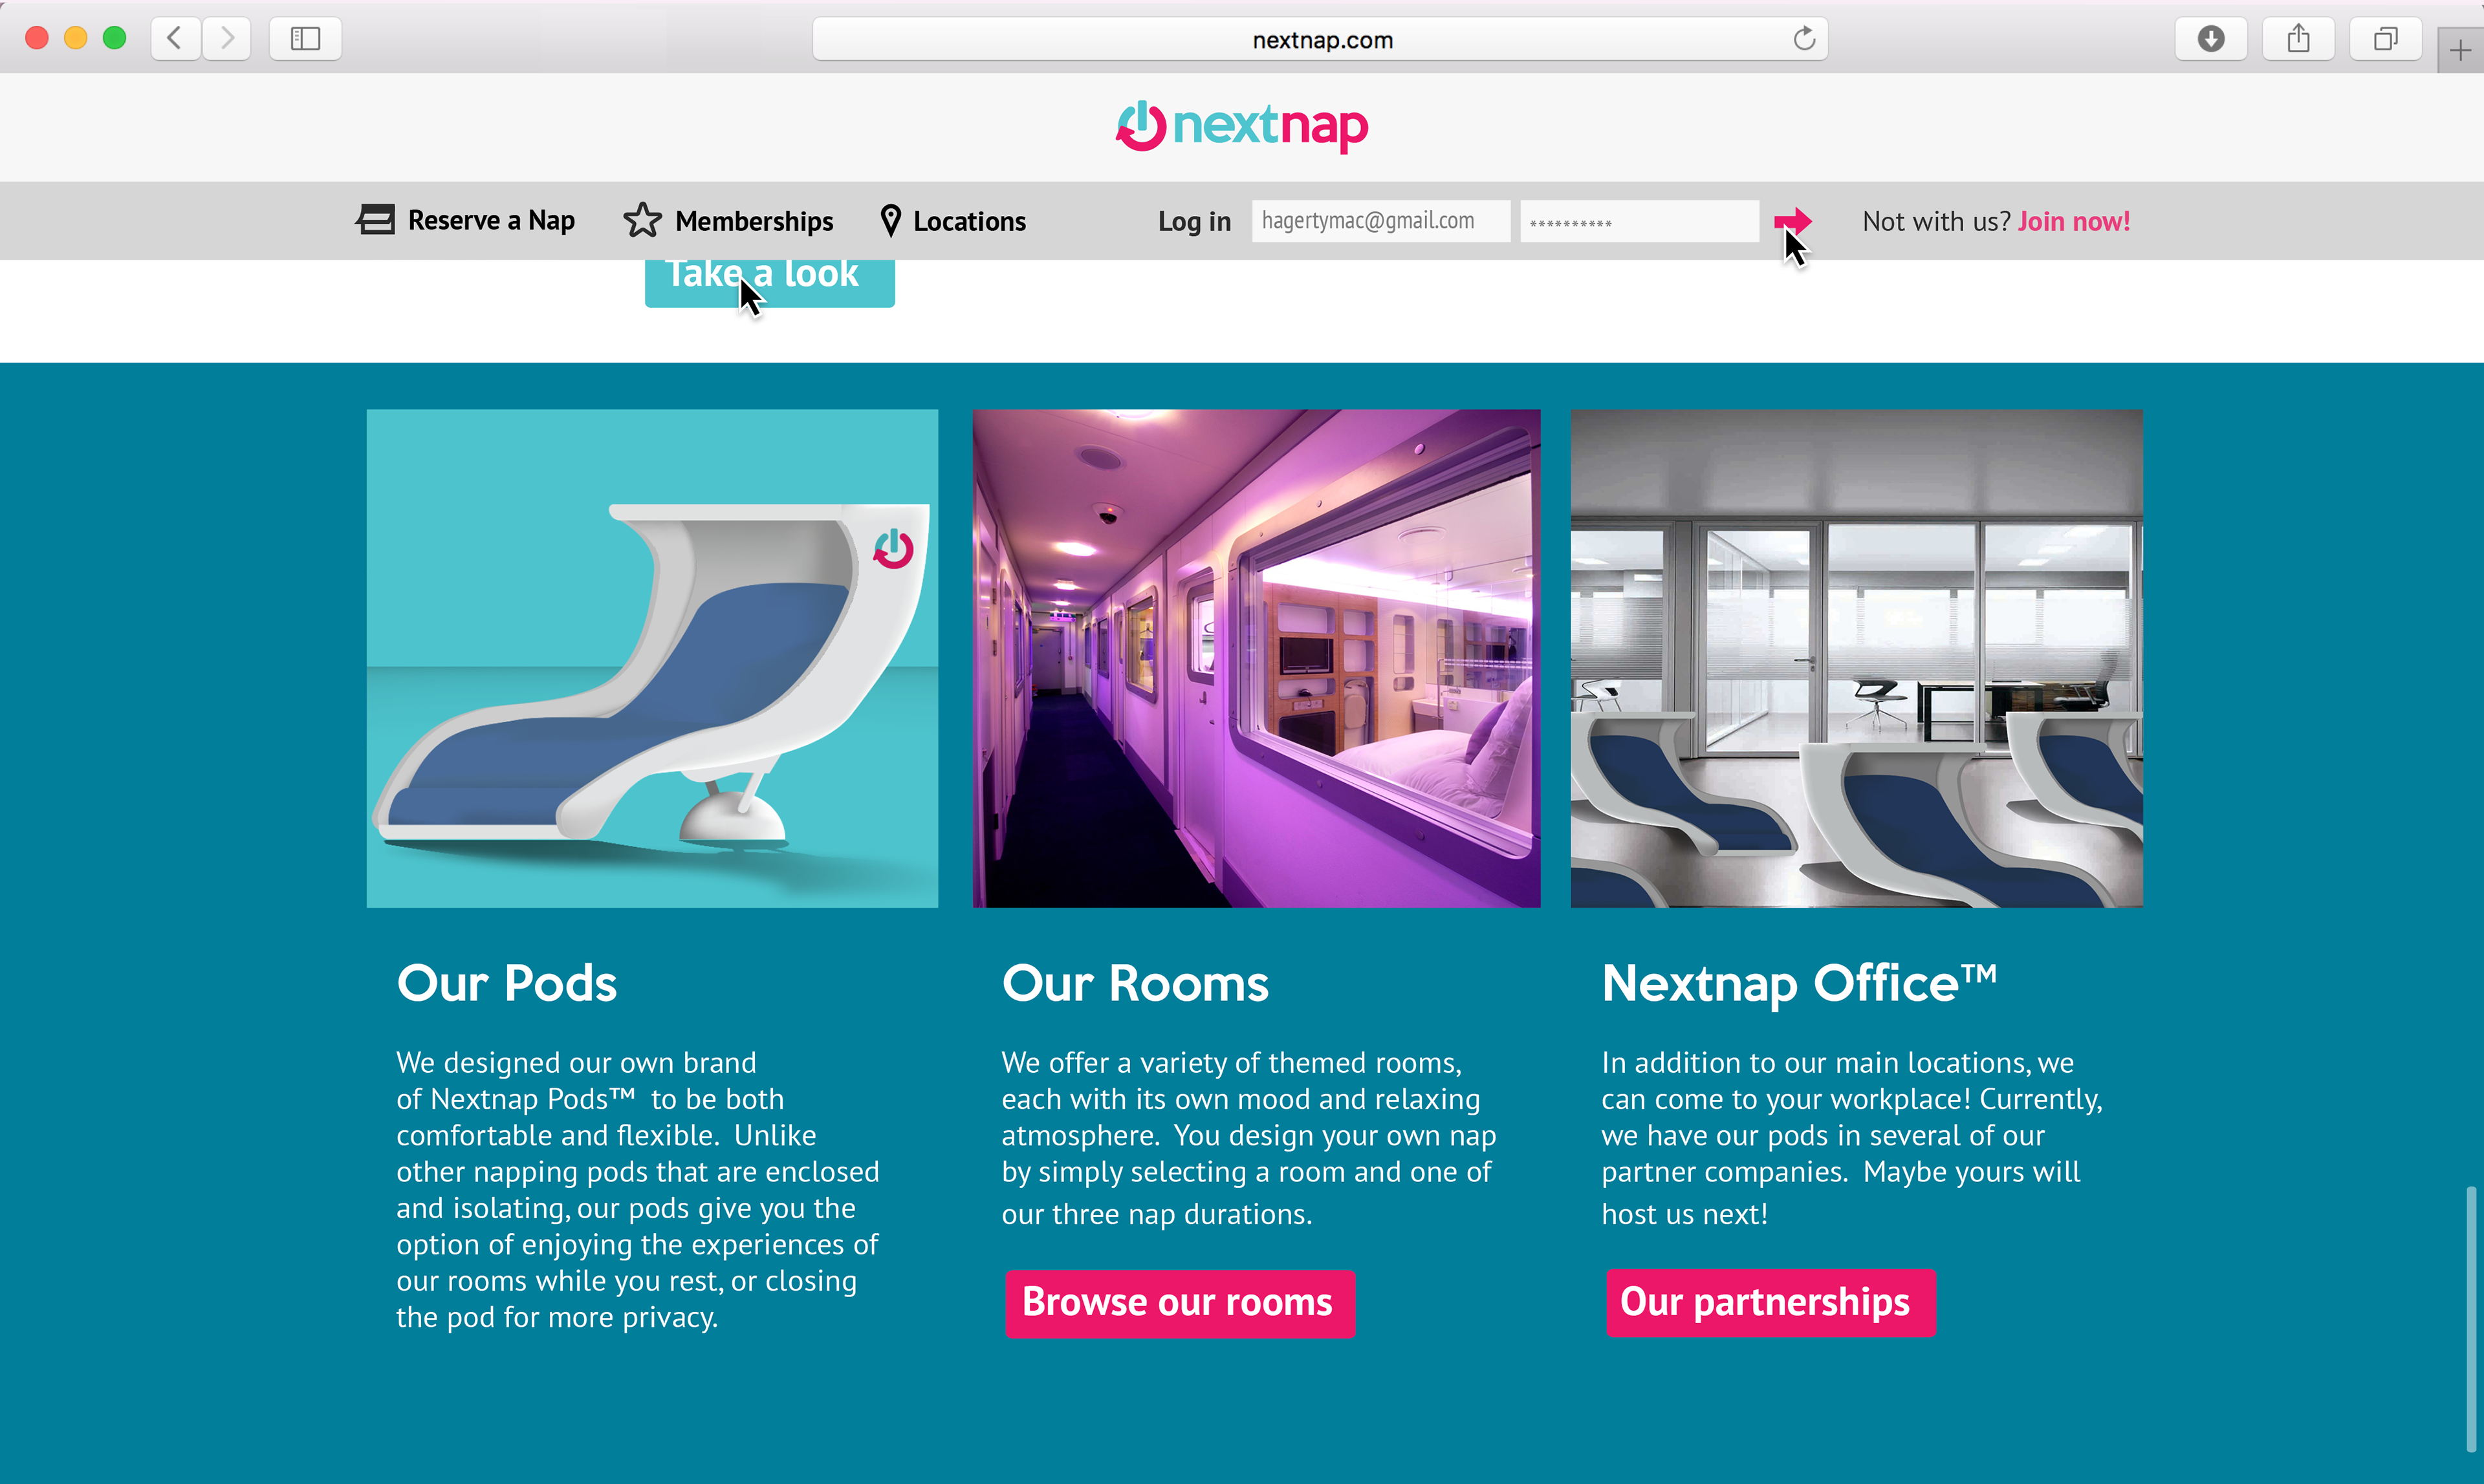
Task: Open the Memberships menu item
Action: pos(728,220)
